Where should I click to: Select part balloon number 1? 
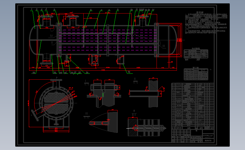pos(32,9)
